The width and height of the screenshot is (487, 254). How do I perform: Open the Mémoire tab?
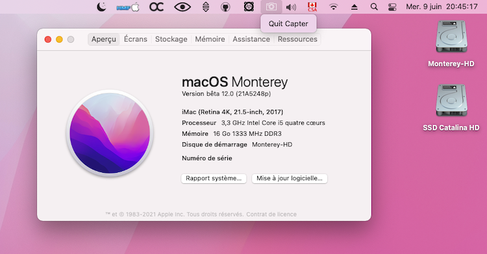coord(210,39)
